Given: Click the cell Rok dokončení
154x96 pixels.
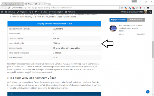Looking at the screenshot, I should tap(30, 58).
